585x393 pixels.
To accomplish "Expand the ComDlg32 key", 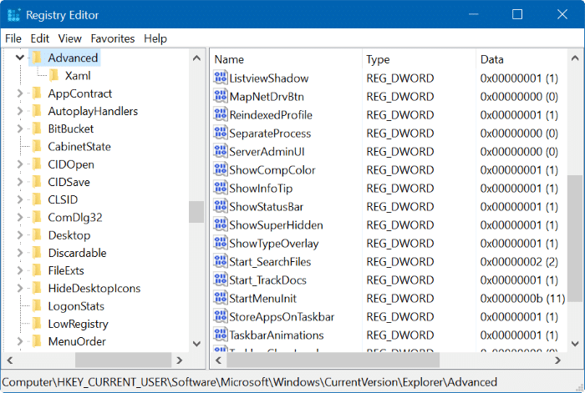I will point(20,217).
